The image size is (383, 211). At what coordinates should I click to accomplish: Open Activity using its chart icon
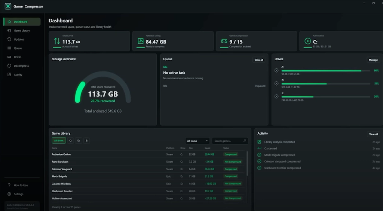click(9, 74)
